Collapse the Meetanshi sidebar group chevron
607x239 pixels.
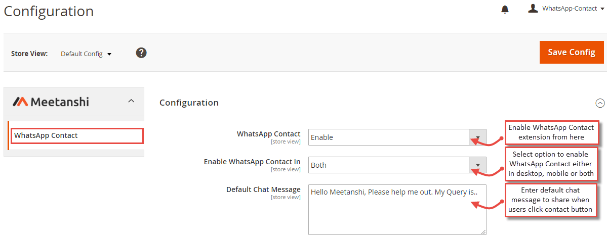pos(131,101)
